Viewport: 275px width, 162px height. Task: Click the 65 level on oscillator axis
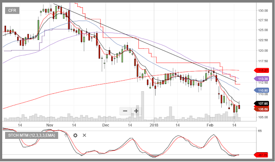(x=260, y=131)
